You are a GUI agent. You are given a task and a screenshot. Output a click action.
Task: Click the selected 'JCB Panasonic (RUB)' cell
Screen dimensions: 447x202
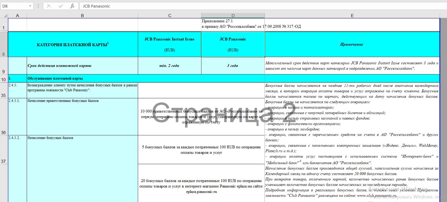233,44
